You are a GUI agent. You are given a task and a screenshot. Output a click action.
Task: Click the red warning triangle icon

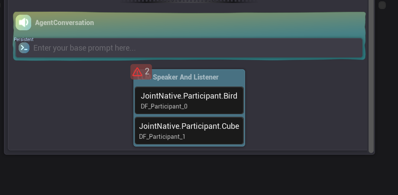pos(137,72)
